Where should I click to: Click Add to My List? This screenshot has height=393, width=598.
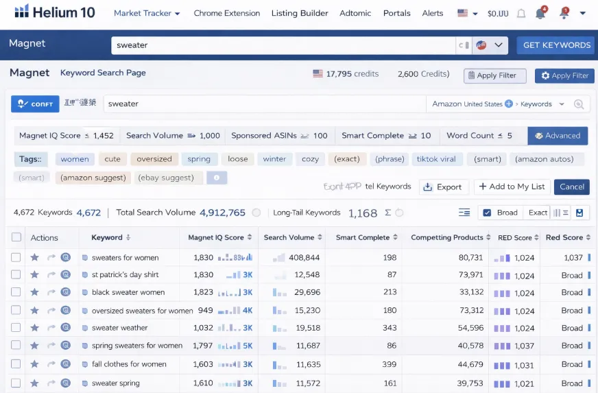(x=512, y=187)
